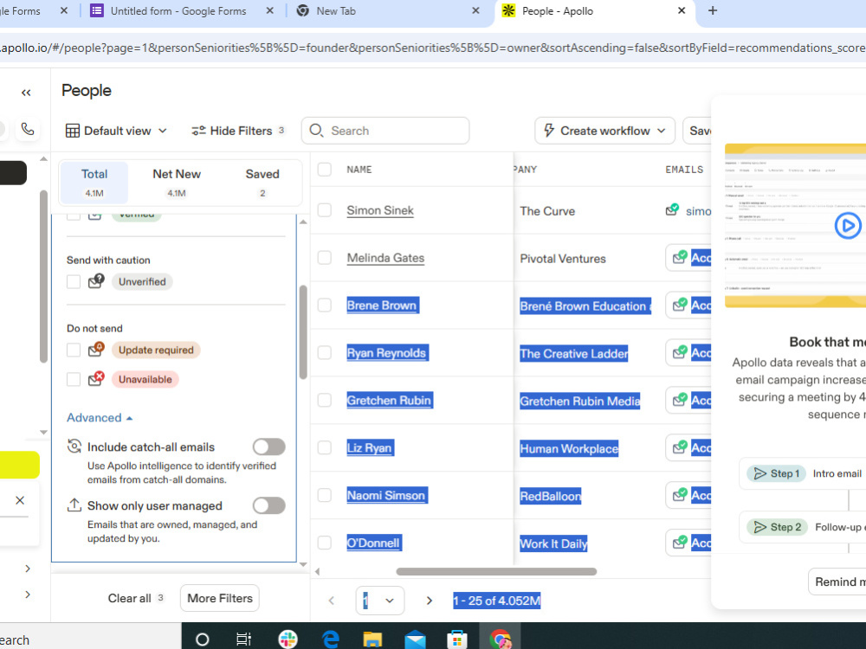Enable Include catch-all emails toggle
The width and height of the screenshot is (866, 649).
pos(269,447)
